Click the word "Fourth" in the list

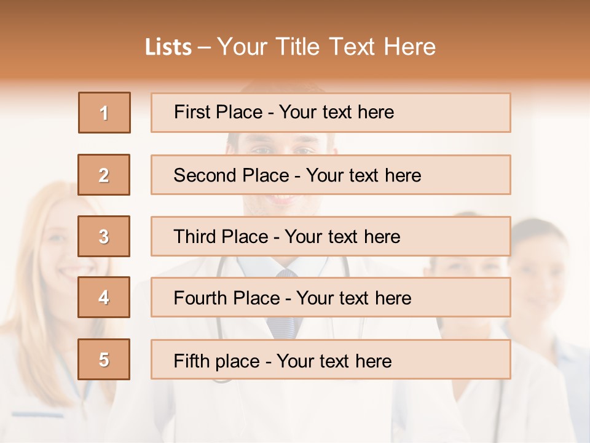[199, 298]
